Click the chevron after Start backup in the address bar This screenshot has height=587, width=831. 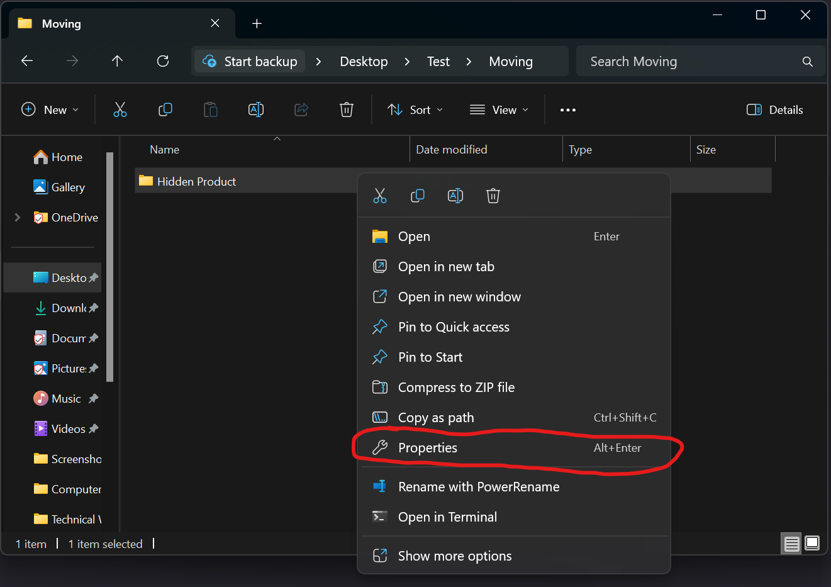319,62
